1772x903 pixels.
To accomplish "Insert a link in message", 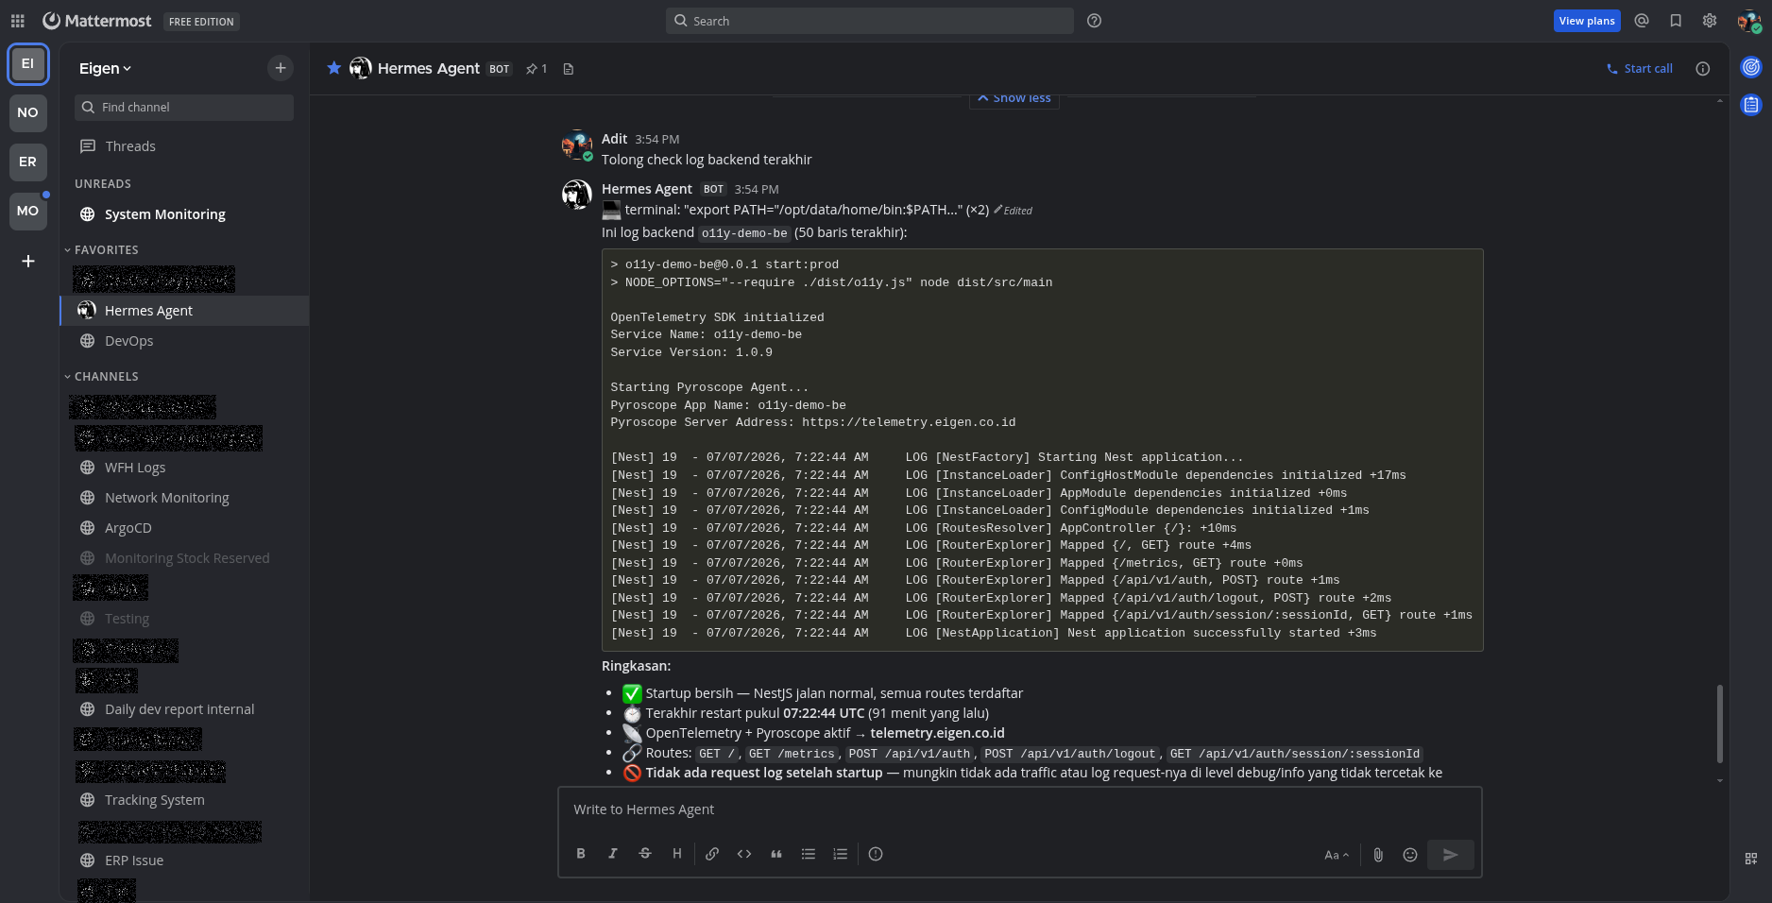I will point(712,854).
